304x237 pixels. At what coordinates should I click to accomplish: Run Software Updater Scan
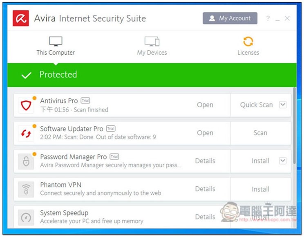[260, 133]
